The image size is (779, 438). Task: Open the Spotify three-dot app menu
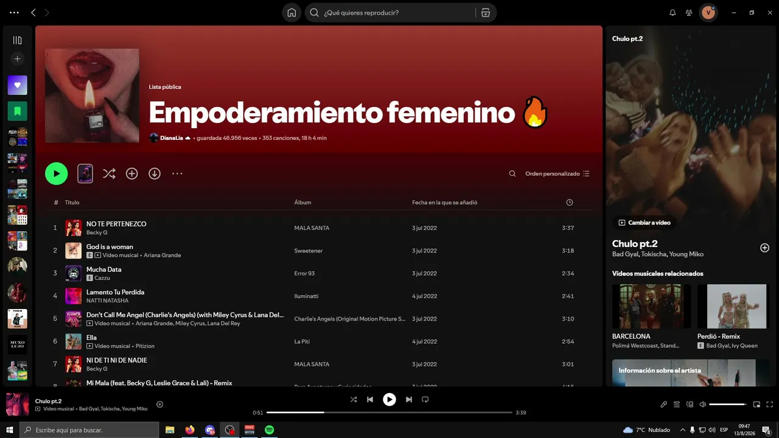tap(14, 13)
